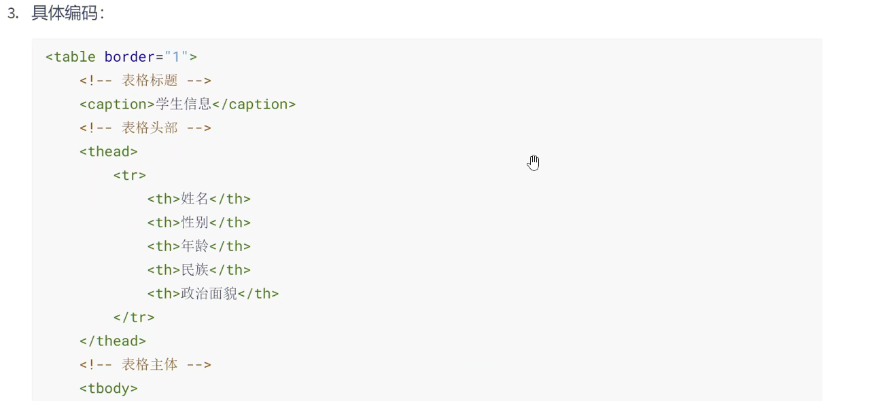Select the caption 学生信息 line
The image size is (874, 401).
point(188,104)
